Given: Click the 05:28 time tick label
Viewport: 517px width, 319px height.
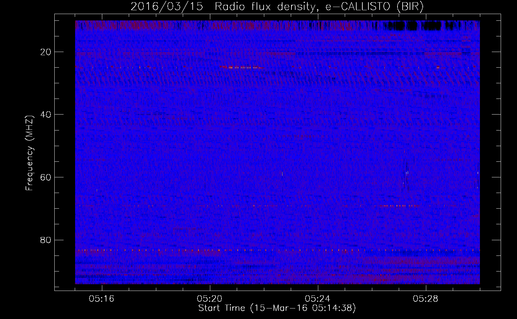Looking at the screenshot, I should tap(426, 299).
